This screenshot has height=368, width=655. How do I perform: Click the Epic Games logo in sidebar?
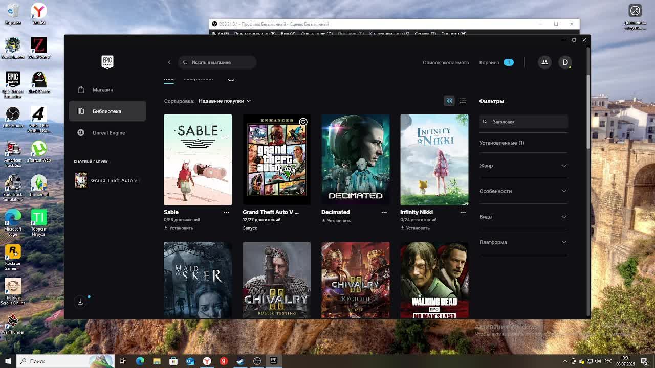(x=107, y=62)
